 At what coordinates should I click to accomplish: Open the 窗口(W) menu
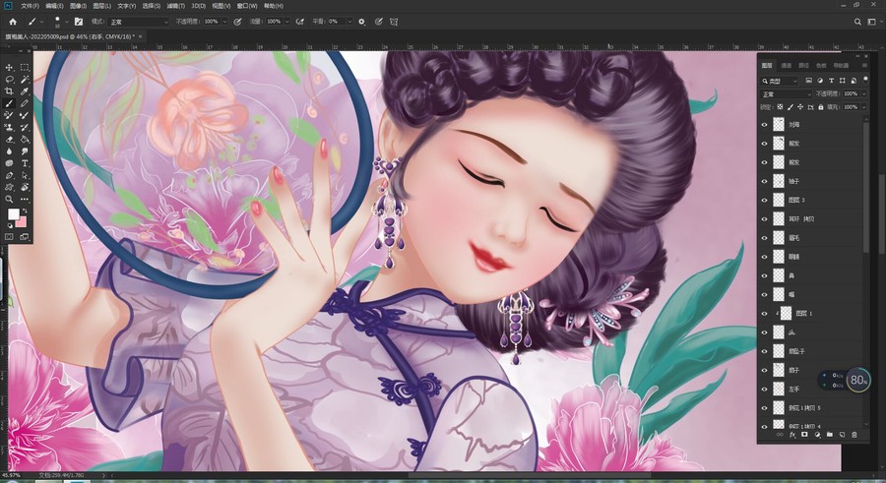247,6
